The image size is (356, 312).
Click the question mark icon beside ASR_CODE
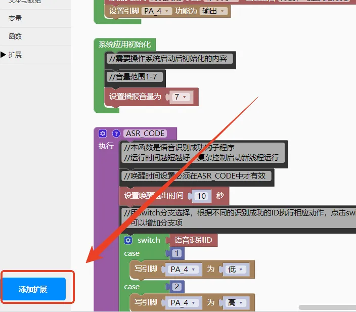tap(116, 133)
